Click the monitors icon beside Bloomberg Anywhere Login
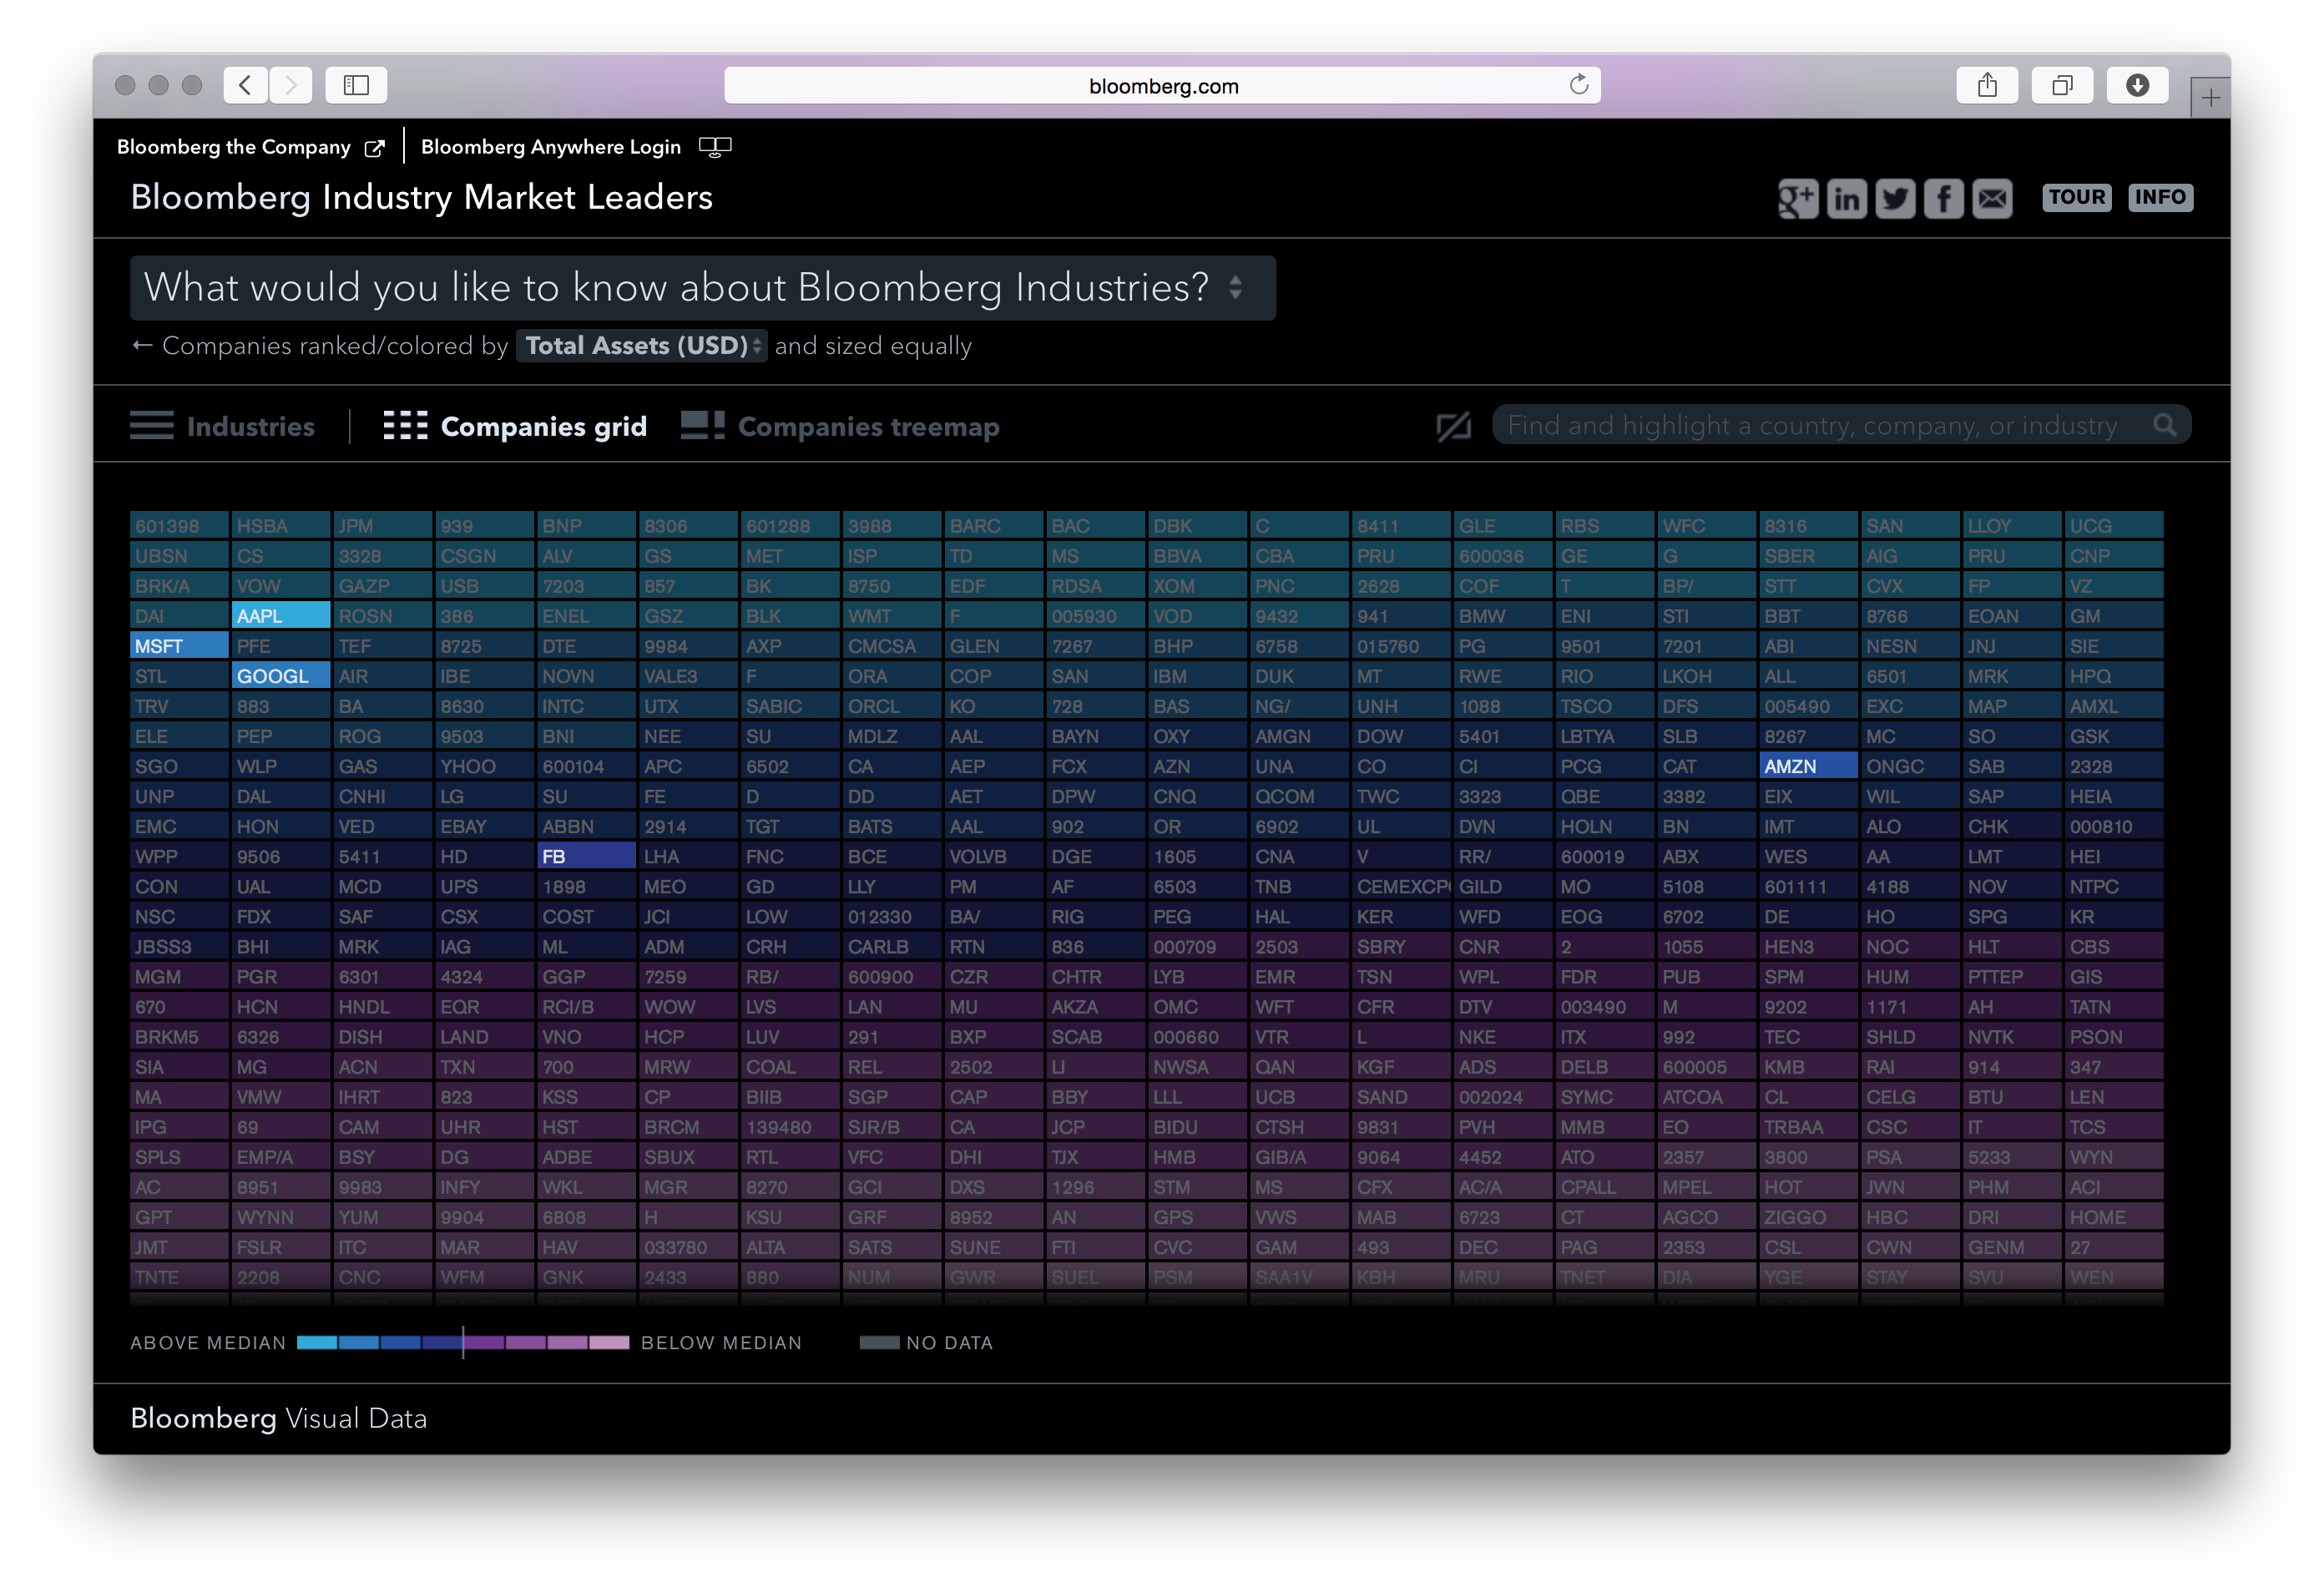Screen dimensions: 2324x1588 (716, 146)
